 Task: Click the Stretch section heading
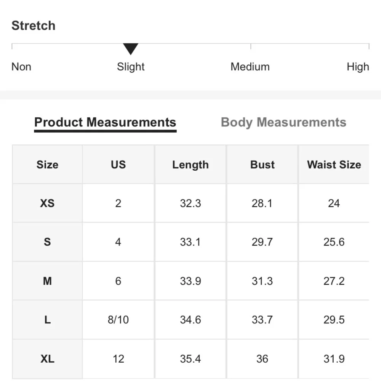coord(34,26)
